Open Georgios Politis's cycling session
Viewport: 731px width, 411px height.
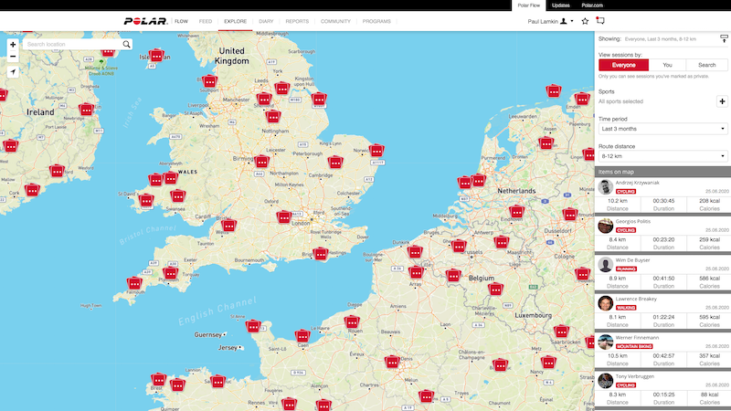663,234
